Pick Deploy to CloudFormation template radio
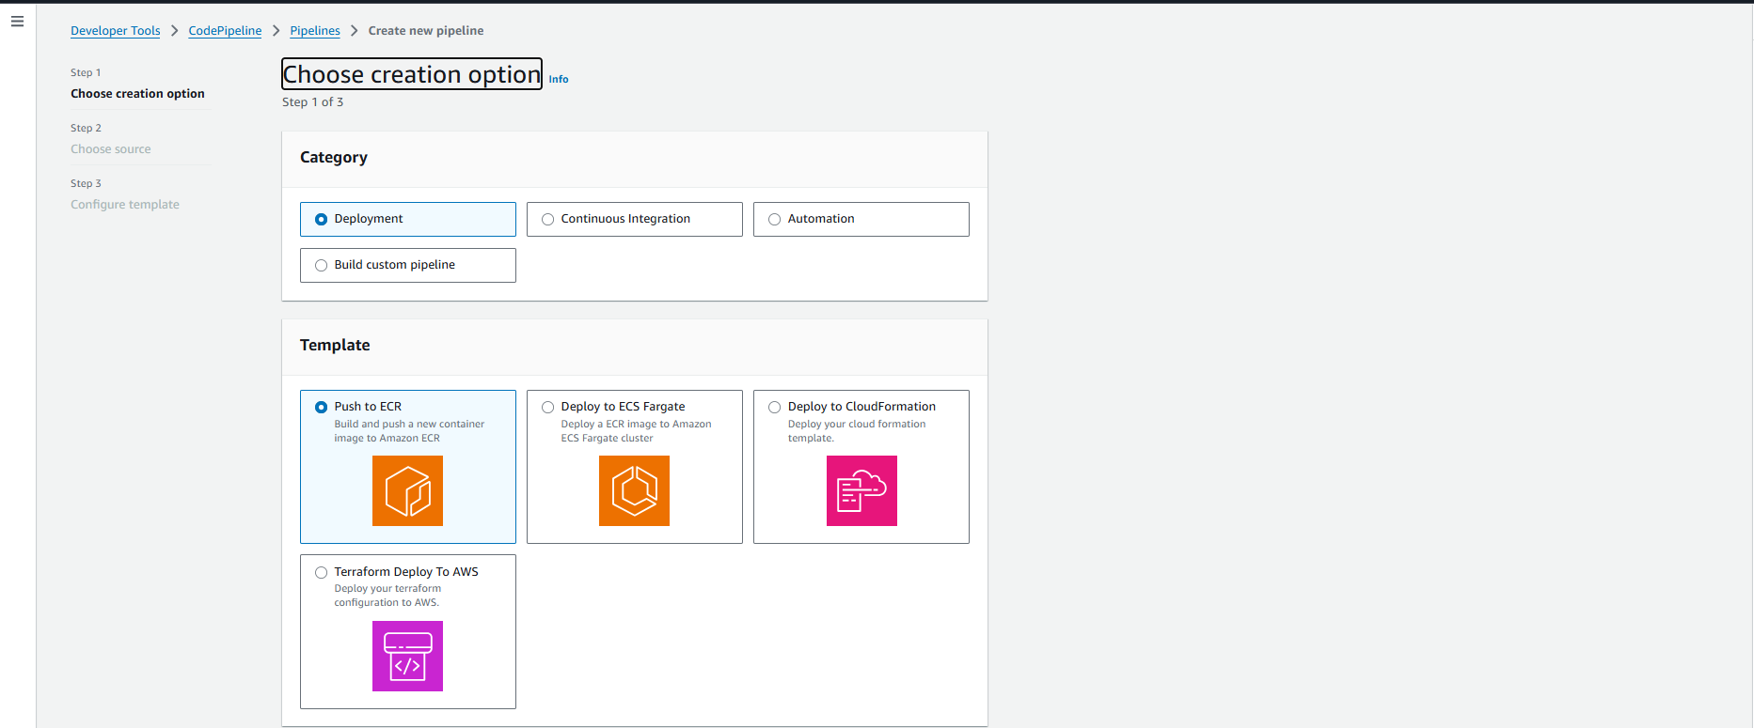This screenshot has width=1754, height=728. click(775, 408)
